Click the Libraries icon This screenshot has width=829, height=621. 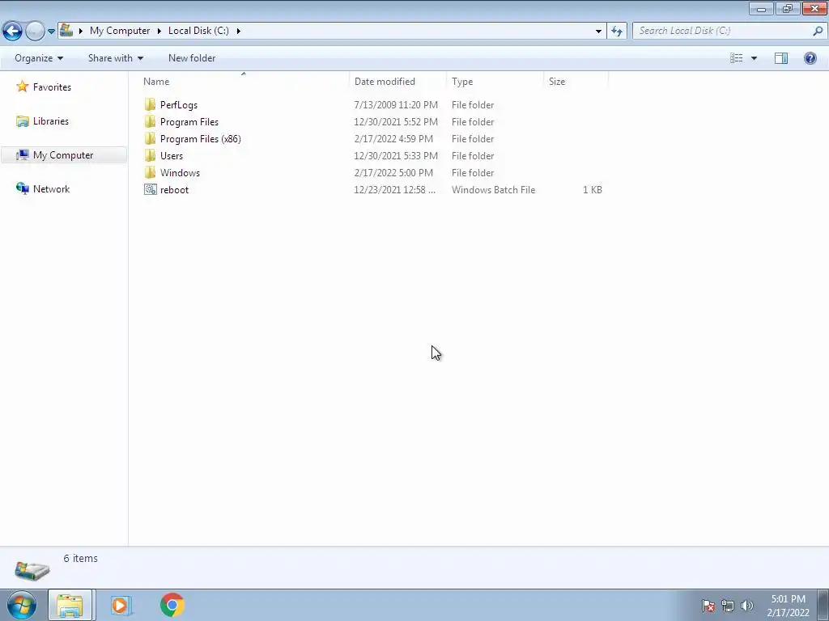click(x=22, y=121)
